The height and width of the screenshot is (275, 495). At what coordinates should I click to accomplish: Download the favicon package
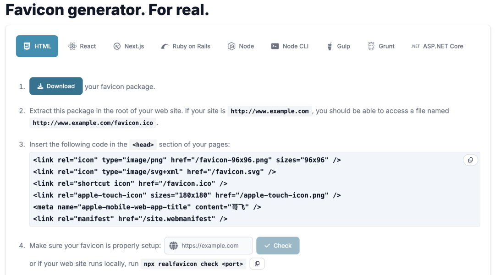pos(56,86)
